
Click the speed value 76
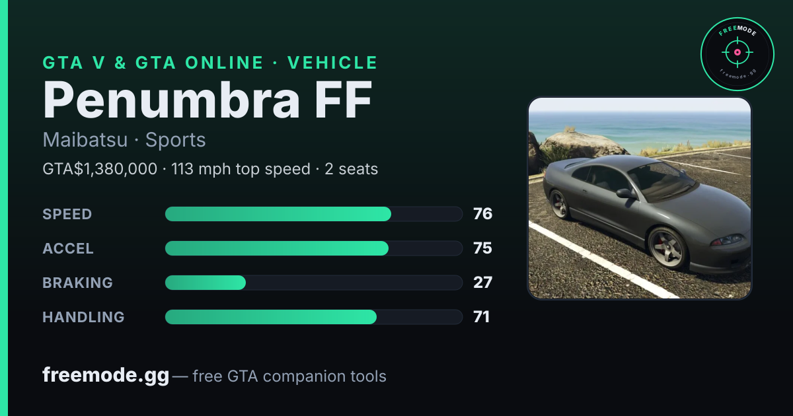(482, 214)
